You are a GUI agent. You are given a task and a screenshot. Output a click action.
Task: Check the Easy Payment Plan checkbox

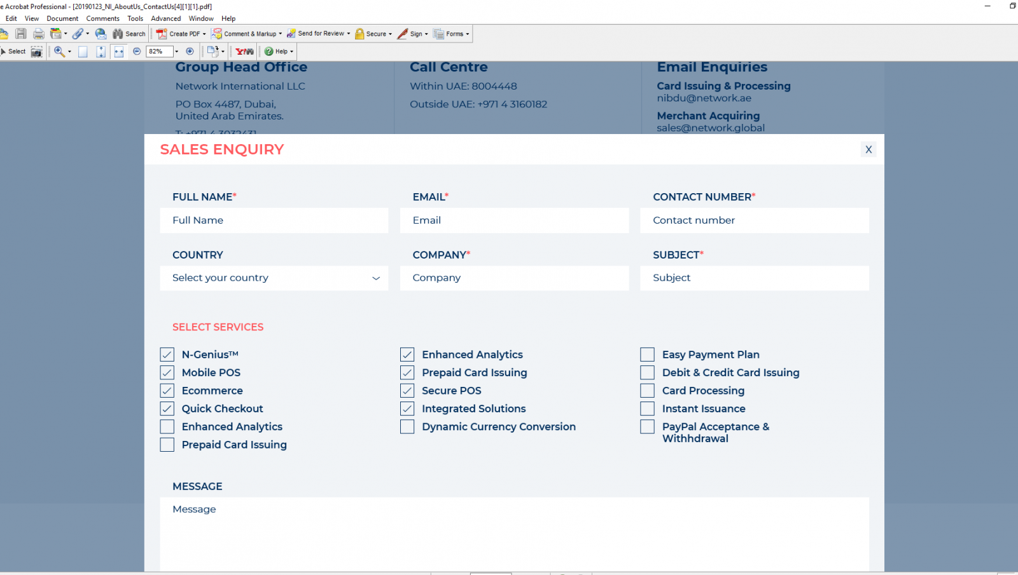coord(647,355)
